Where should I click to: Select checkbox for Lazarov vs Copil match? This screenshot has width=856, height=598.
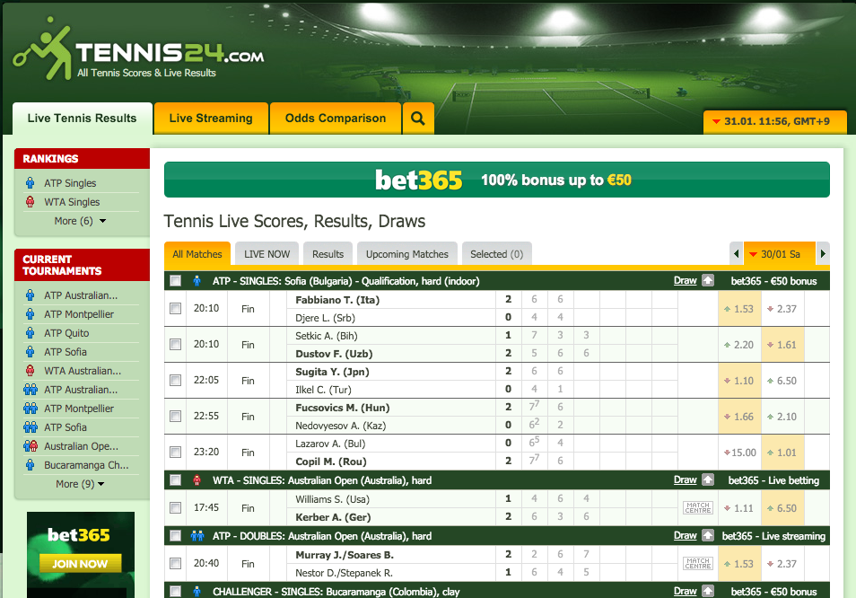[175, 452]
